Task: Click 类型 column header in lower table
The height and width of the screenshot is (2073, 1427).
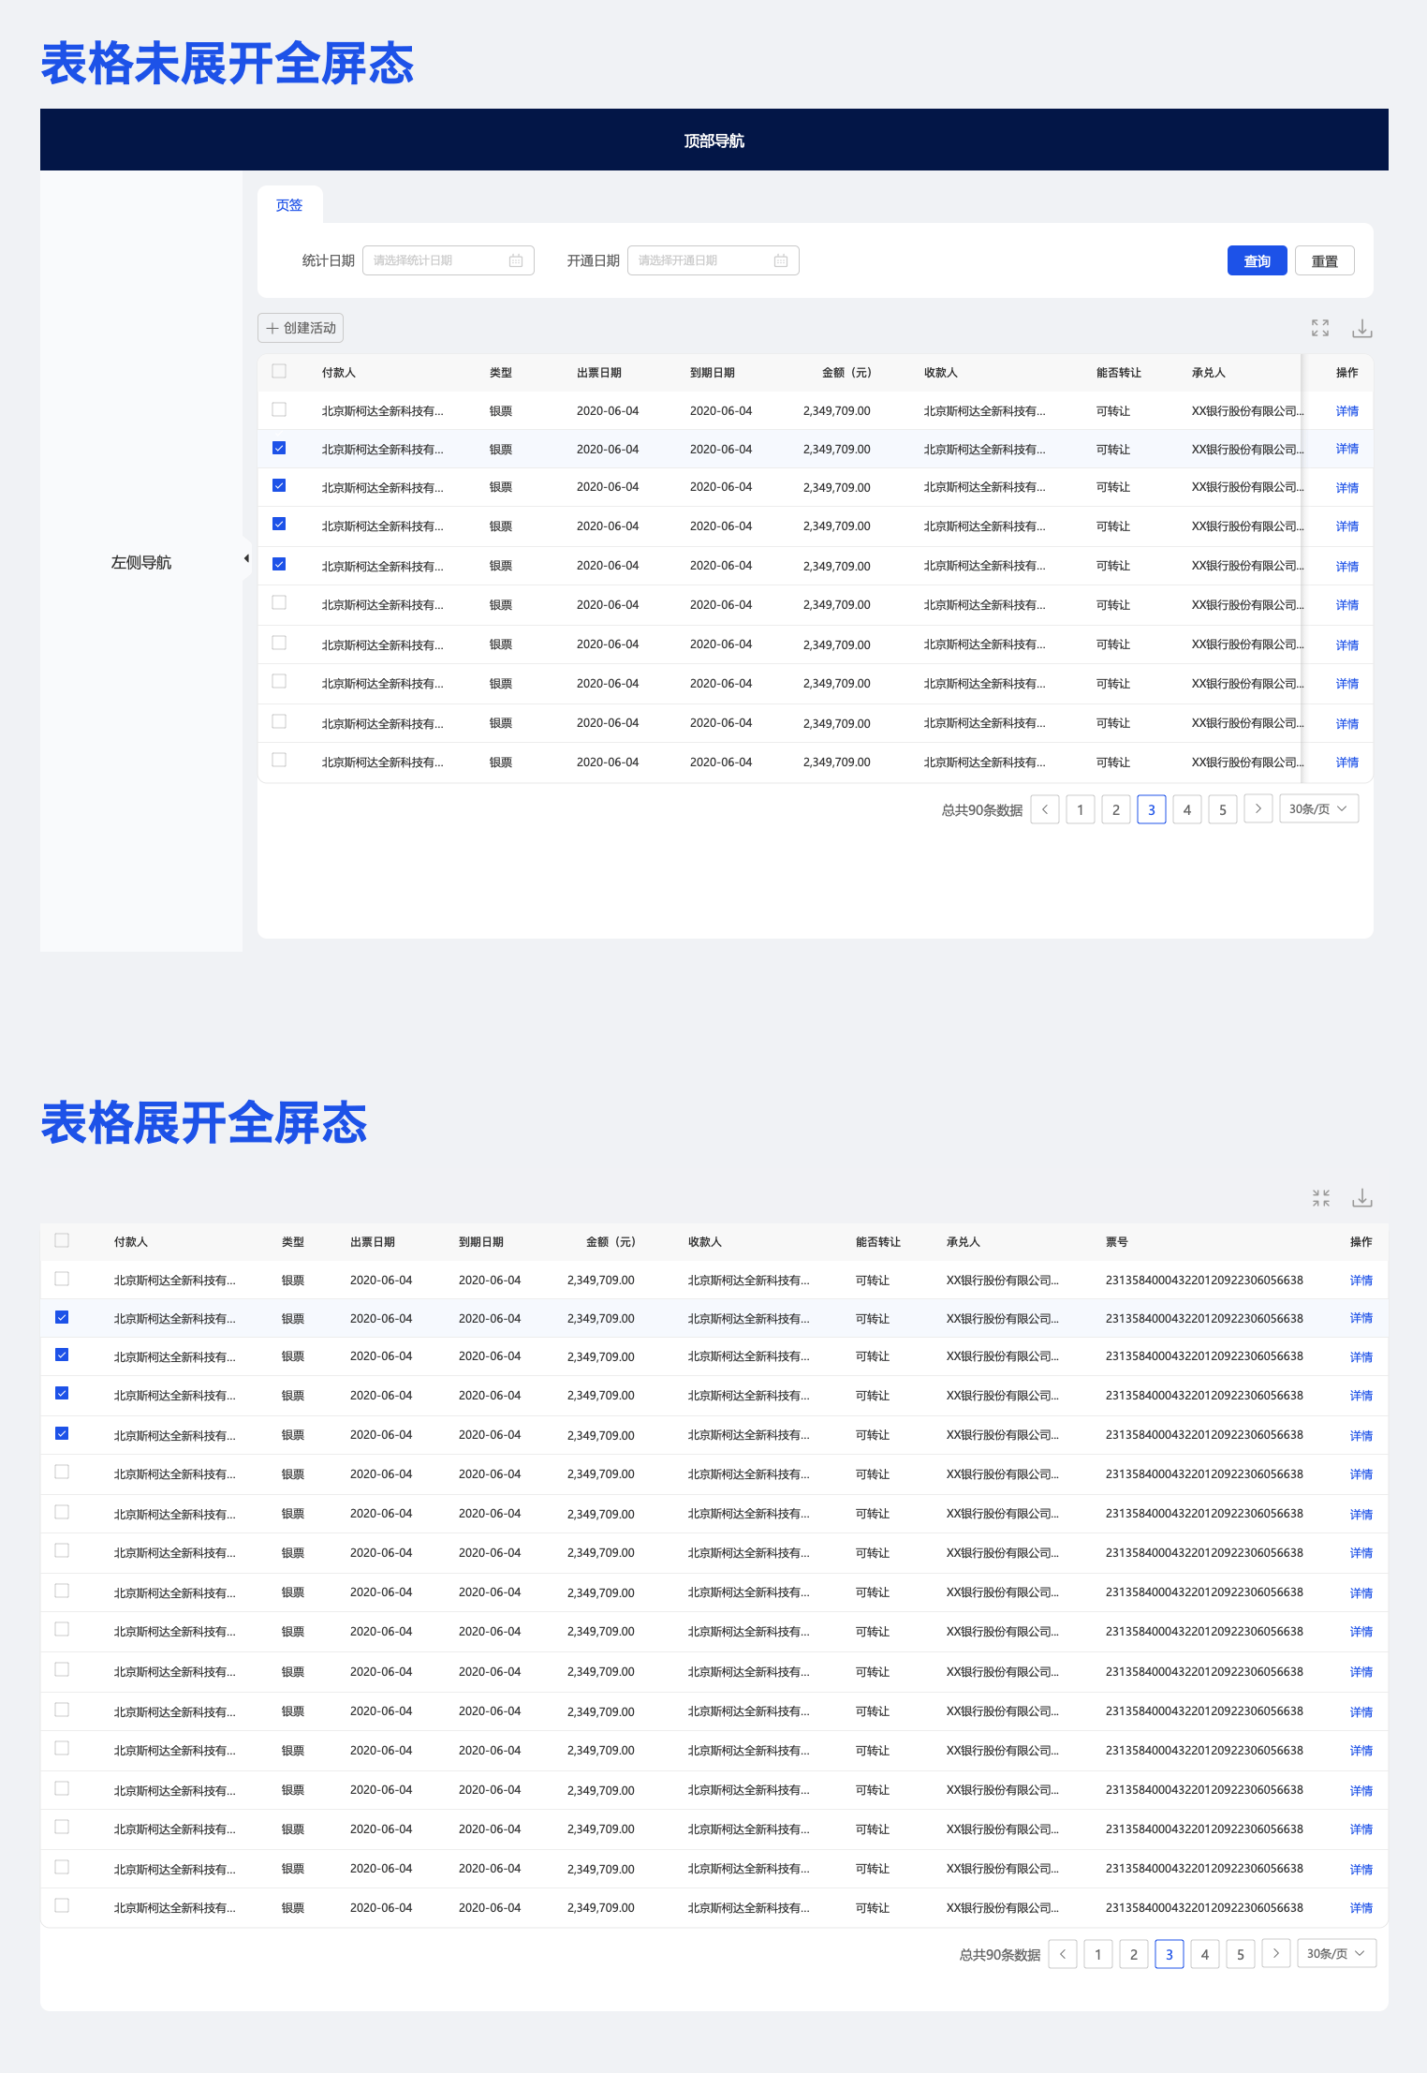Action: (x=293, y=1242)
